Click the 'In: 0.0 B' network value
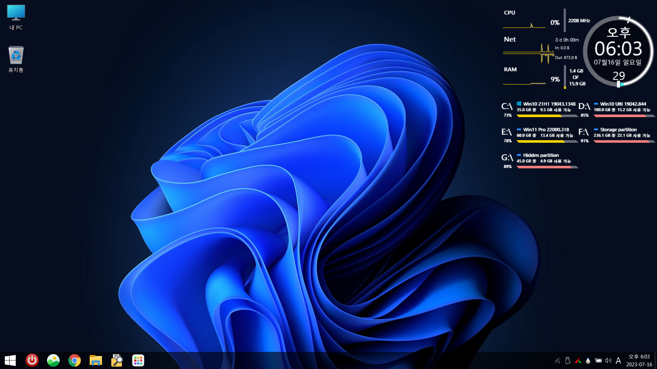The image size is (657, 369). click(562, 48)
